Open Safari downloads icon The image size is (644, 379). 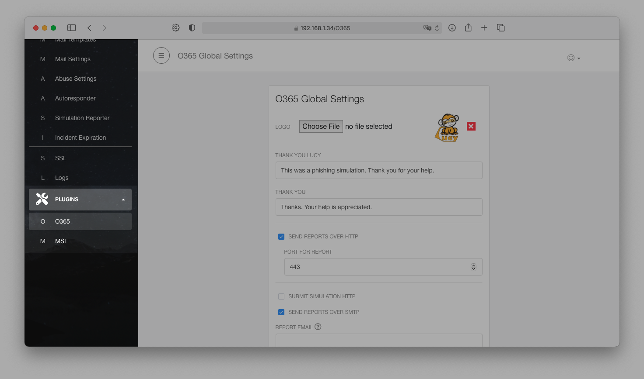[x=452, y=28]
